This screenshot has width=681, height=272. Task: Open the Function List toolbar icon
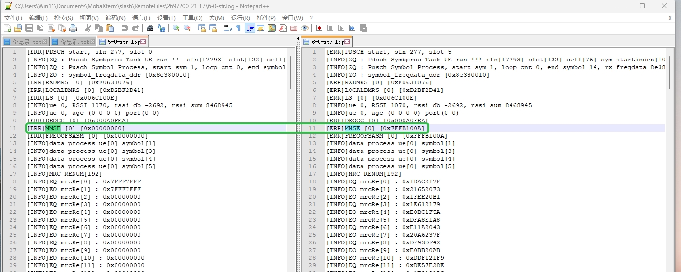tap(282, 28)
